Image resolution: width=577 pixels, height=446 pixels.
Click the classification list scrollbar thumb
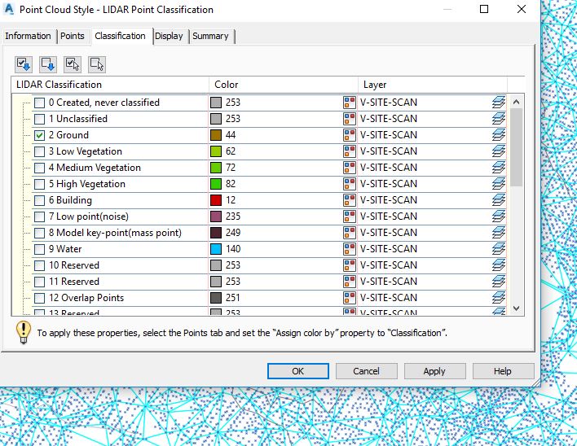coord(516,147)
